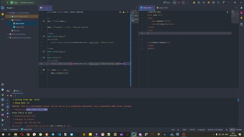The width and height of the screenshot is (244, 137).
Task: Switch to the index.html editor tab
Action: [147, 8]
